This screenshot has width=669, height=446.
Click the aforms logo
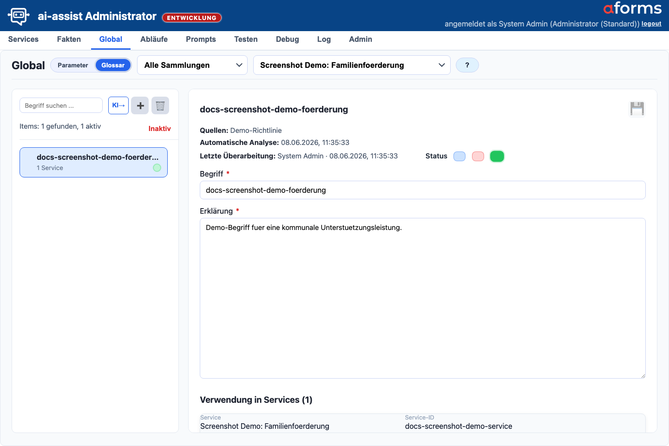(632, 8)
